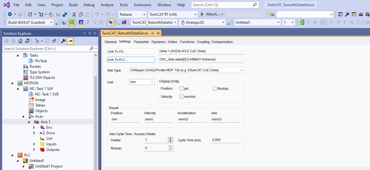370x170 pixels.
Task: Collapse the Axis 1 tree node
Action: (29, 122)
